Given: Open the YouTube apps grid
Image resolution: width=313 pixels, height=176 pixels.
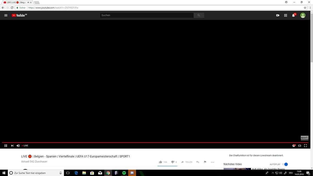Looking at the screenshot, I should 286,15.
